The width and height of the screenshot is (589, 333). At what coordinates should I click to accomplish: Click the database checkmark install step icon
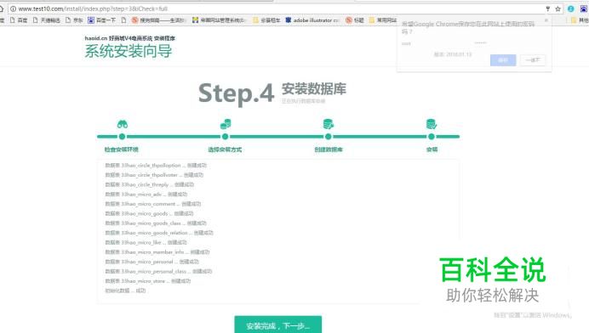pyautogui.click(x=432, y=124)
